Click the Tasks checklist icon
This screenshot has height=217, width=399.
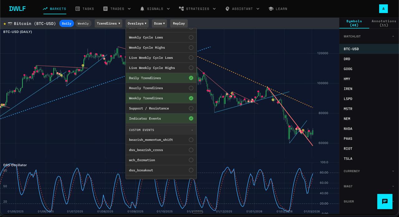pos(78,9)
